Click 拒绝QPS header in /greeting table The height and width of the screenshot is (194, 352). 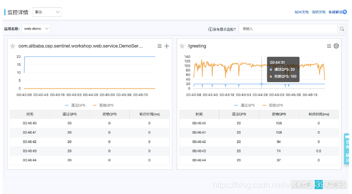(x=279, y=114)
